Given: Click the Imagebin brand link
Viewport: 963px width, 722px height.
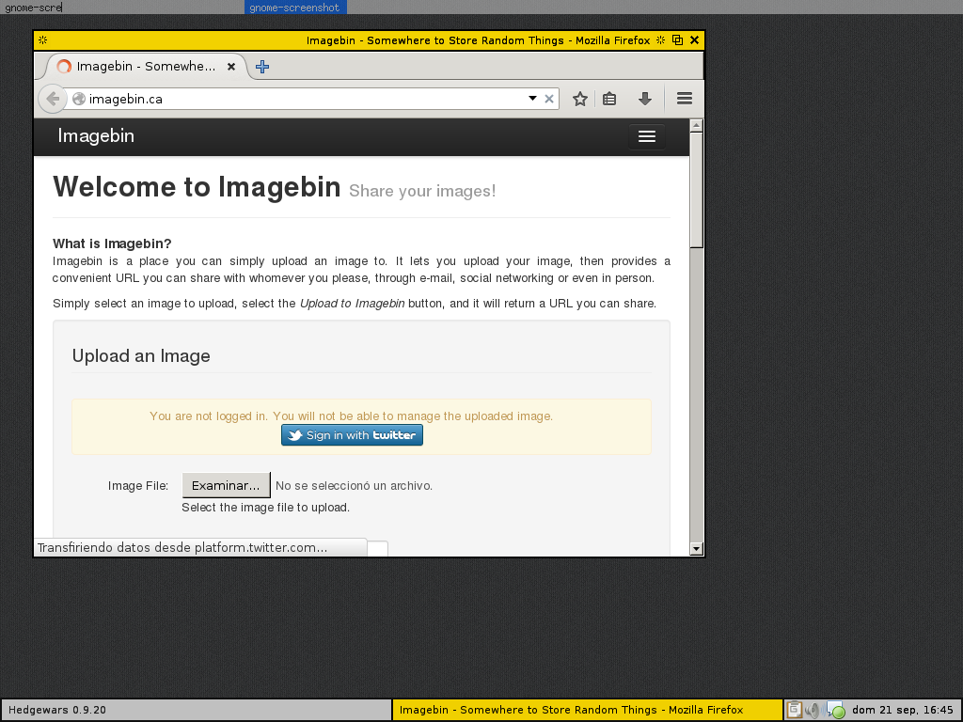Looking at the screenshot, I should 96,135.
